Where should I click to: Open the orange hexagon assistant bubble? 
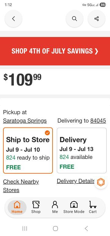click(101, 182)
